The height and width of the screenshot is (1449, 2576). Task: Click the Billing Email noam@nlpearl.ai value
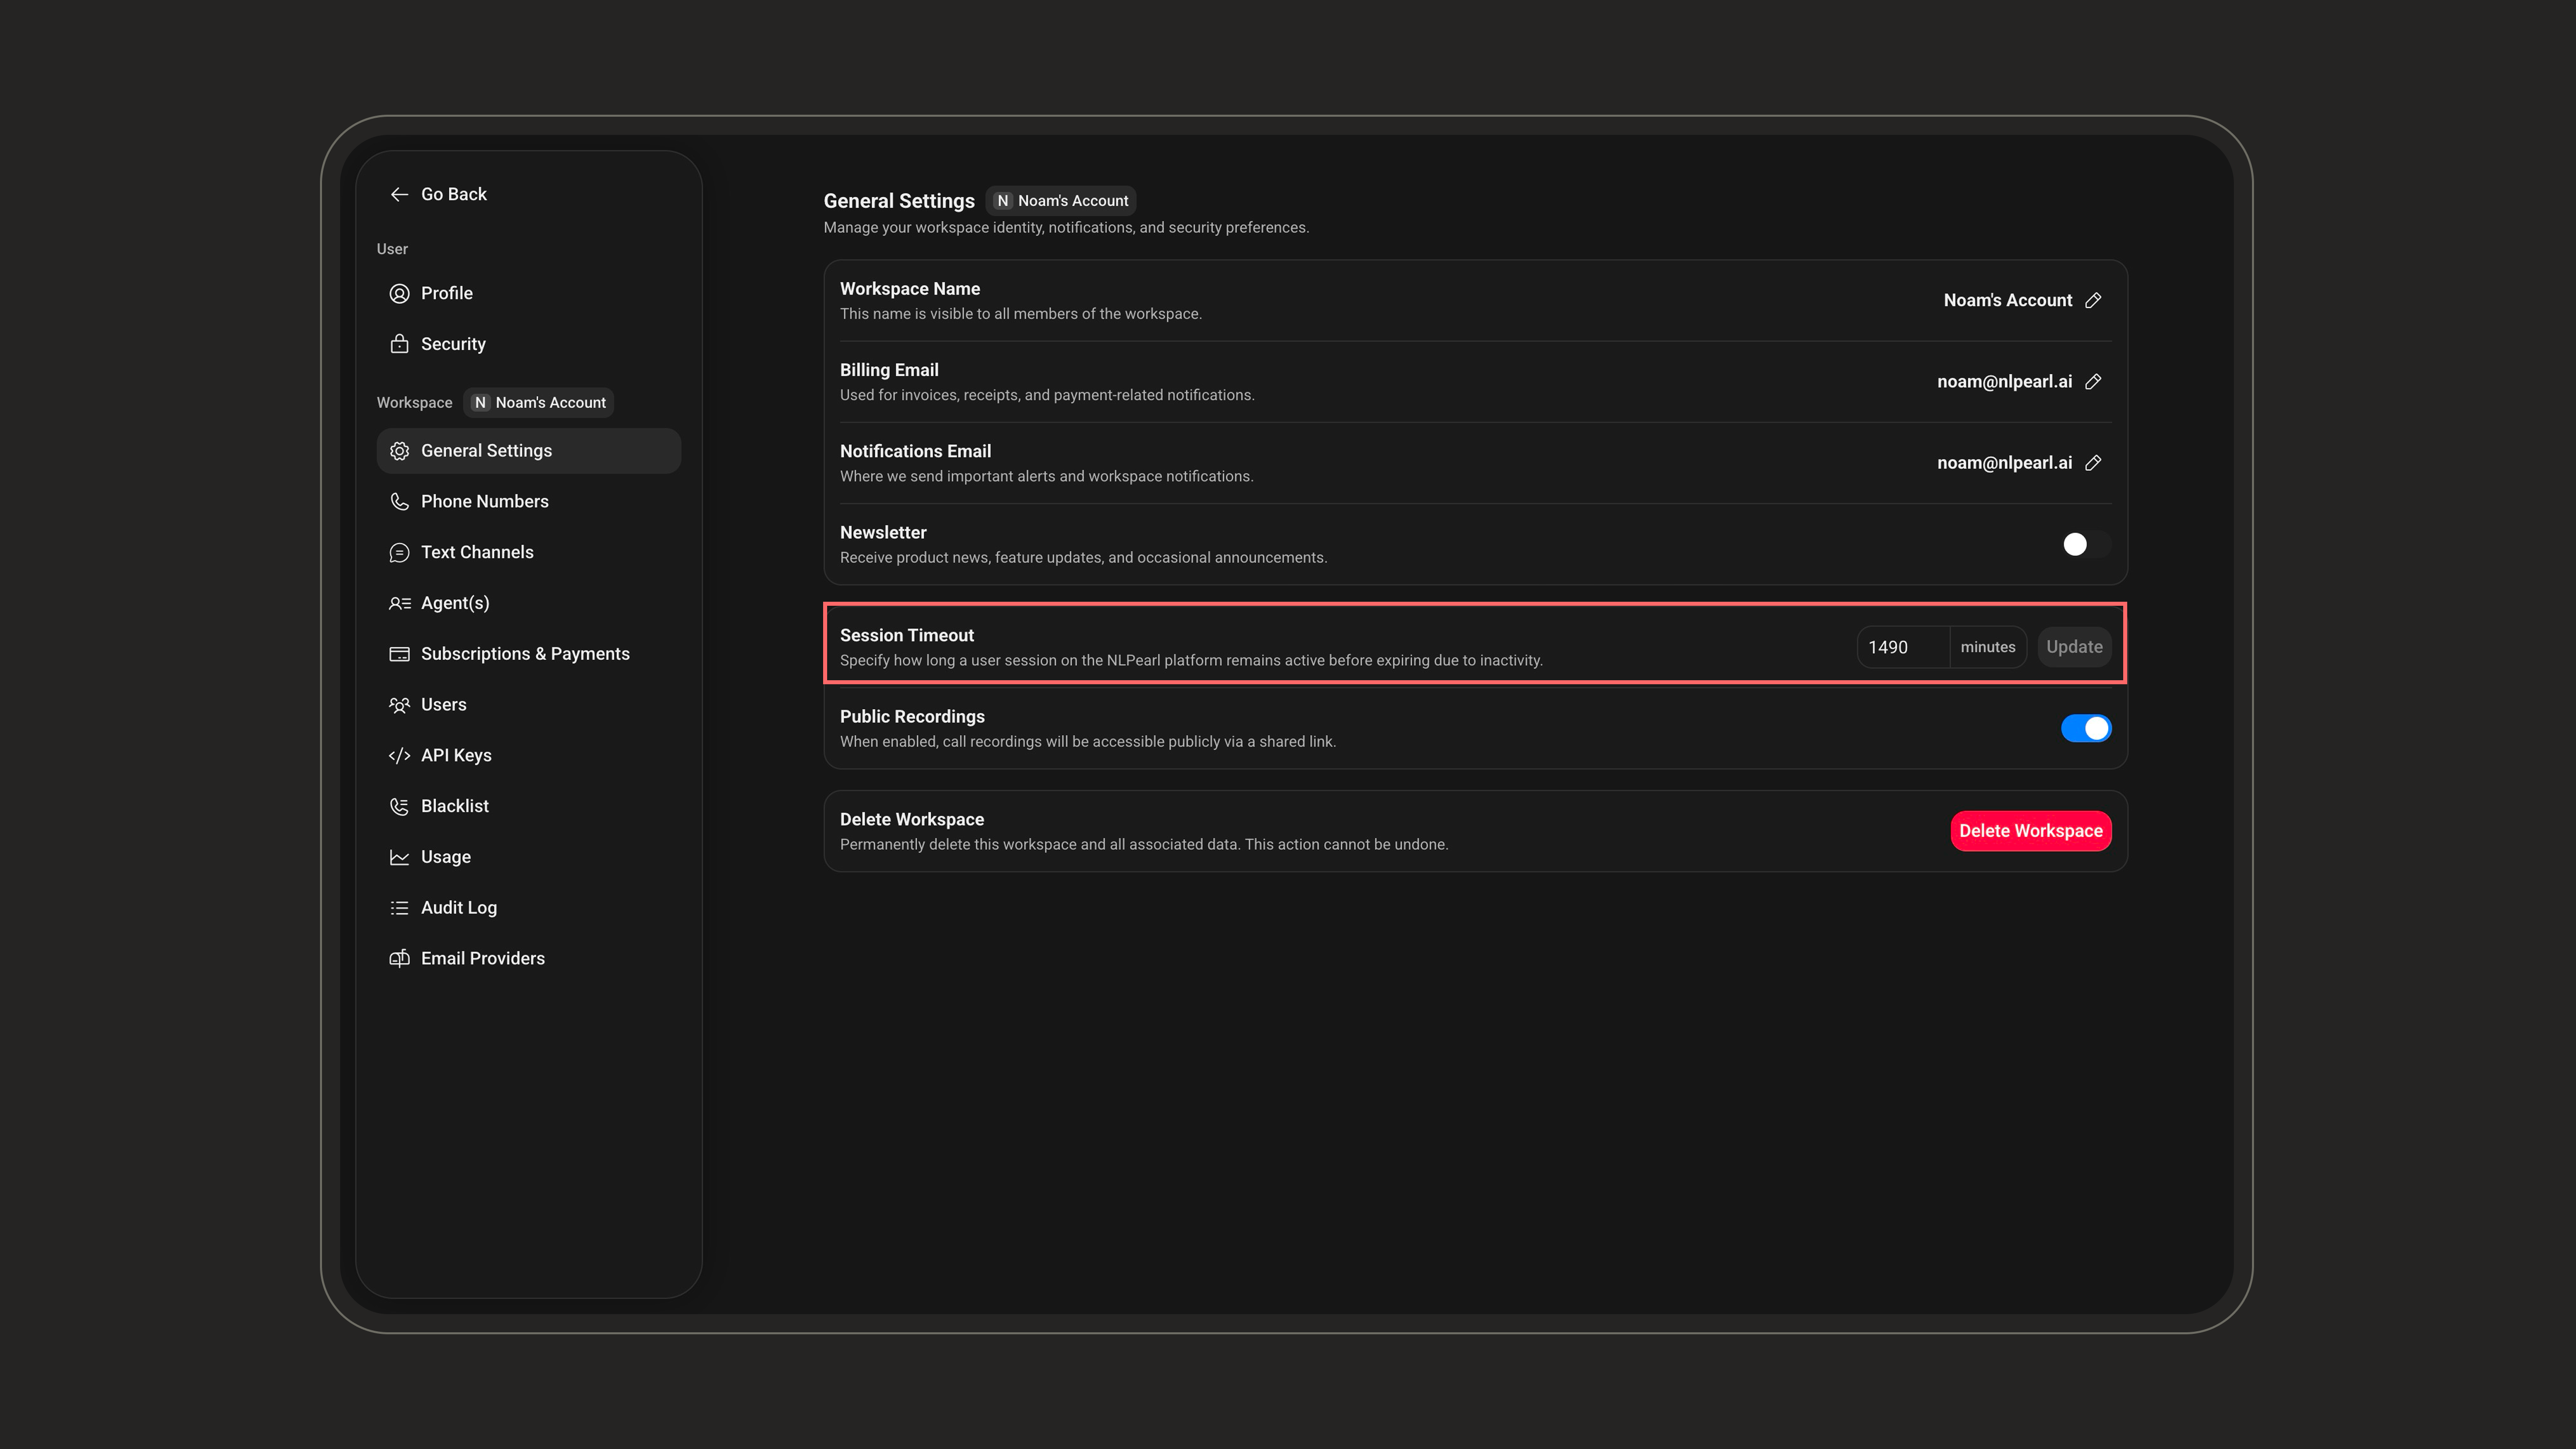point(2004,381)
